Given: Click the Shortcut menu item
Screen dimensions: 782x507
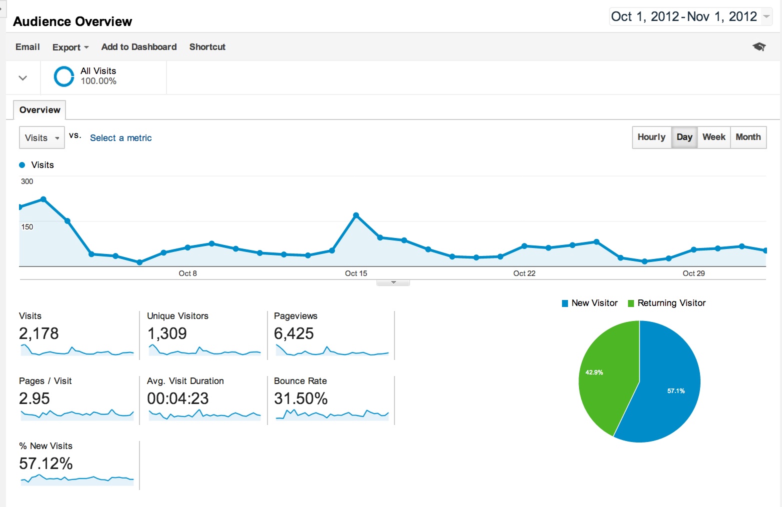Looking at the screenshot, I should pos(207,47).
